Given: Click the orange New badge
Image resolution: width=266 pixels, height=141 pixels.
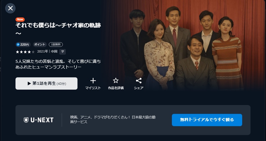Looking at the screenshot, I should [x=20, y=19].
